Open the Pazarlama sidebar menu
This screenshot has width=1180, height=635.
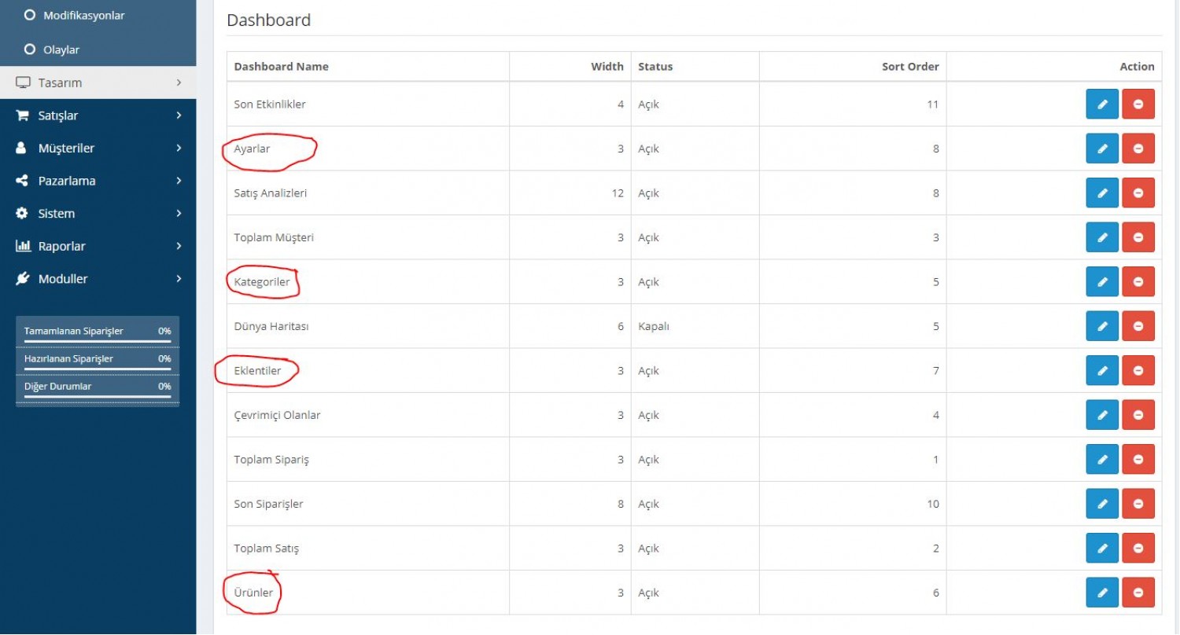(98, 181)
